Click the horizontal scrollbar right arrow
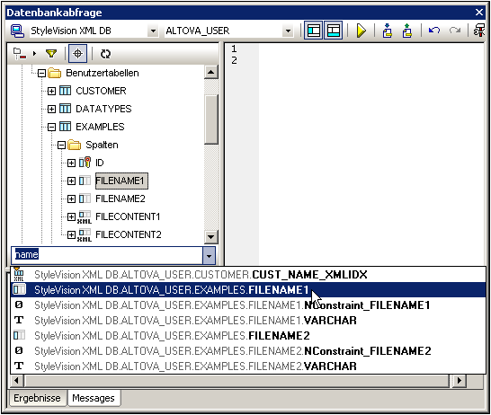Viewport: 491px width, 415px height. tap(459, 381)
